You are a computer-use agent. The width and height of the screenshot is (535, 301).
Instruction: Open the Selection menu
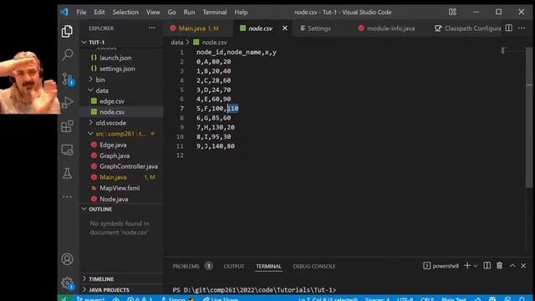point(125,12)
